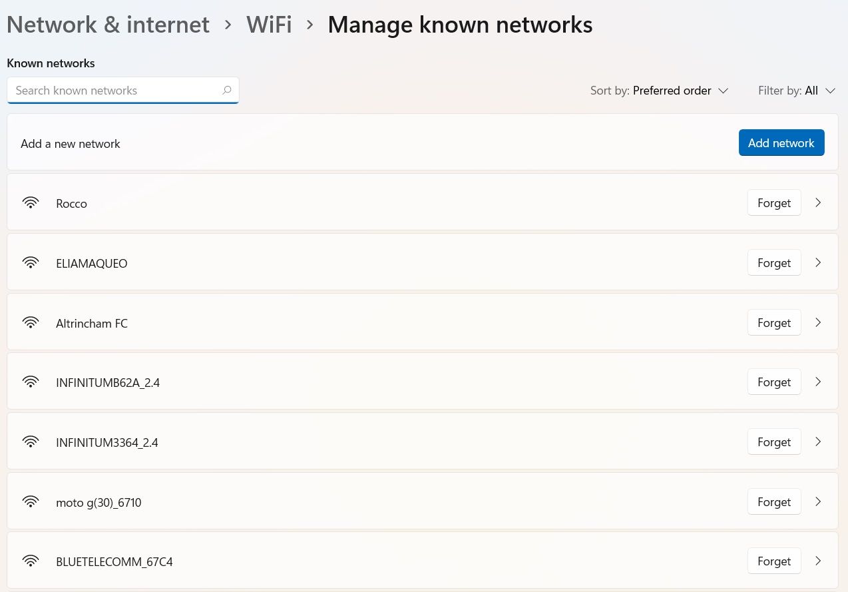Forget the BLUETELECOMM_67C4 network
The image size is (848, 592).
click(x=774, y=561)
